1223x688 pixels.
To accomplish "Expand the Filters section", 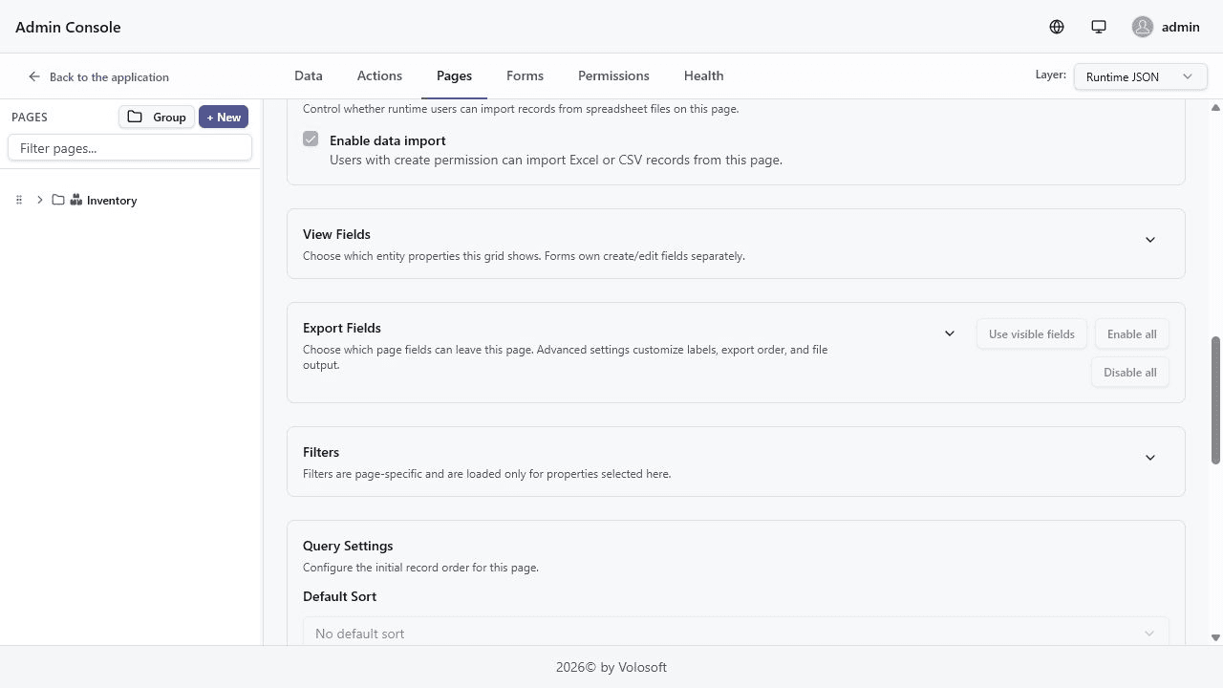I will tap(1150, 458).
